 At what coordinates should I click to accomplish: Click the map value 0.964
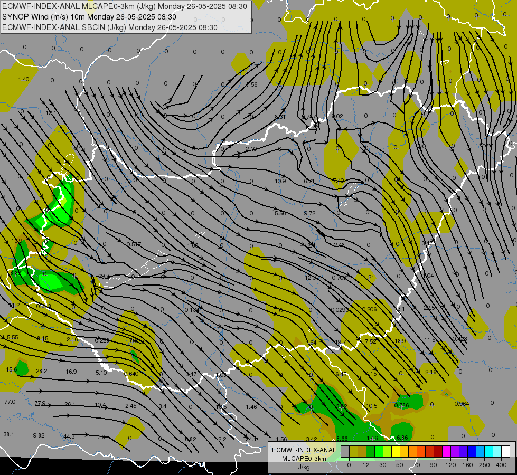tap(462, 404)
